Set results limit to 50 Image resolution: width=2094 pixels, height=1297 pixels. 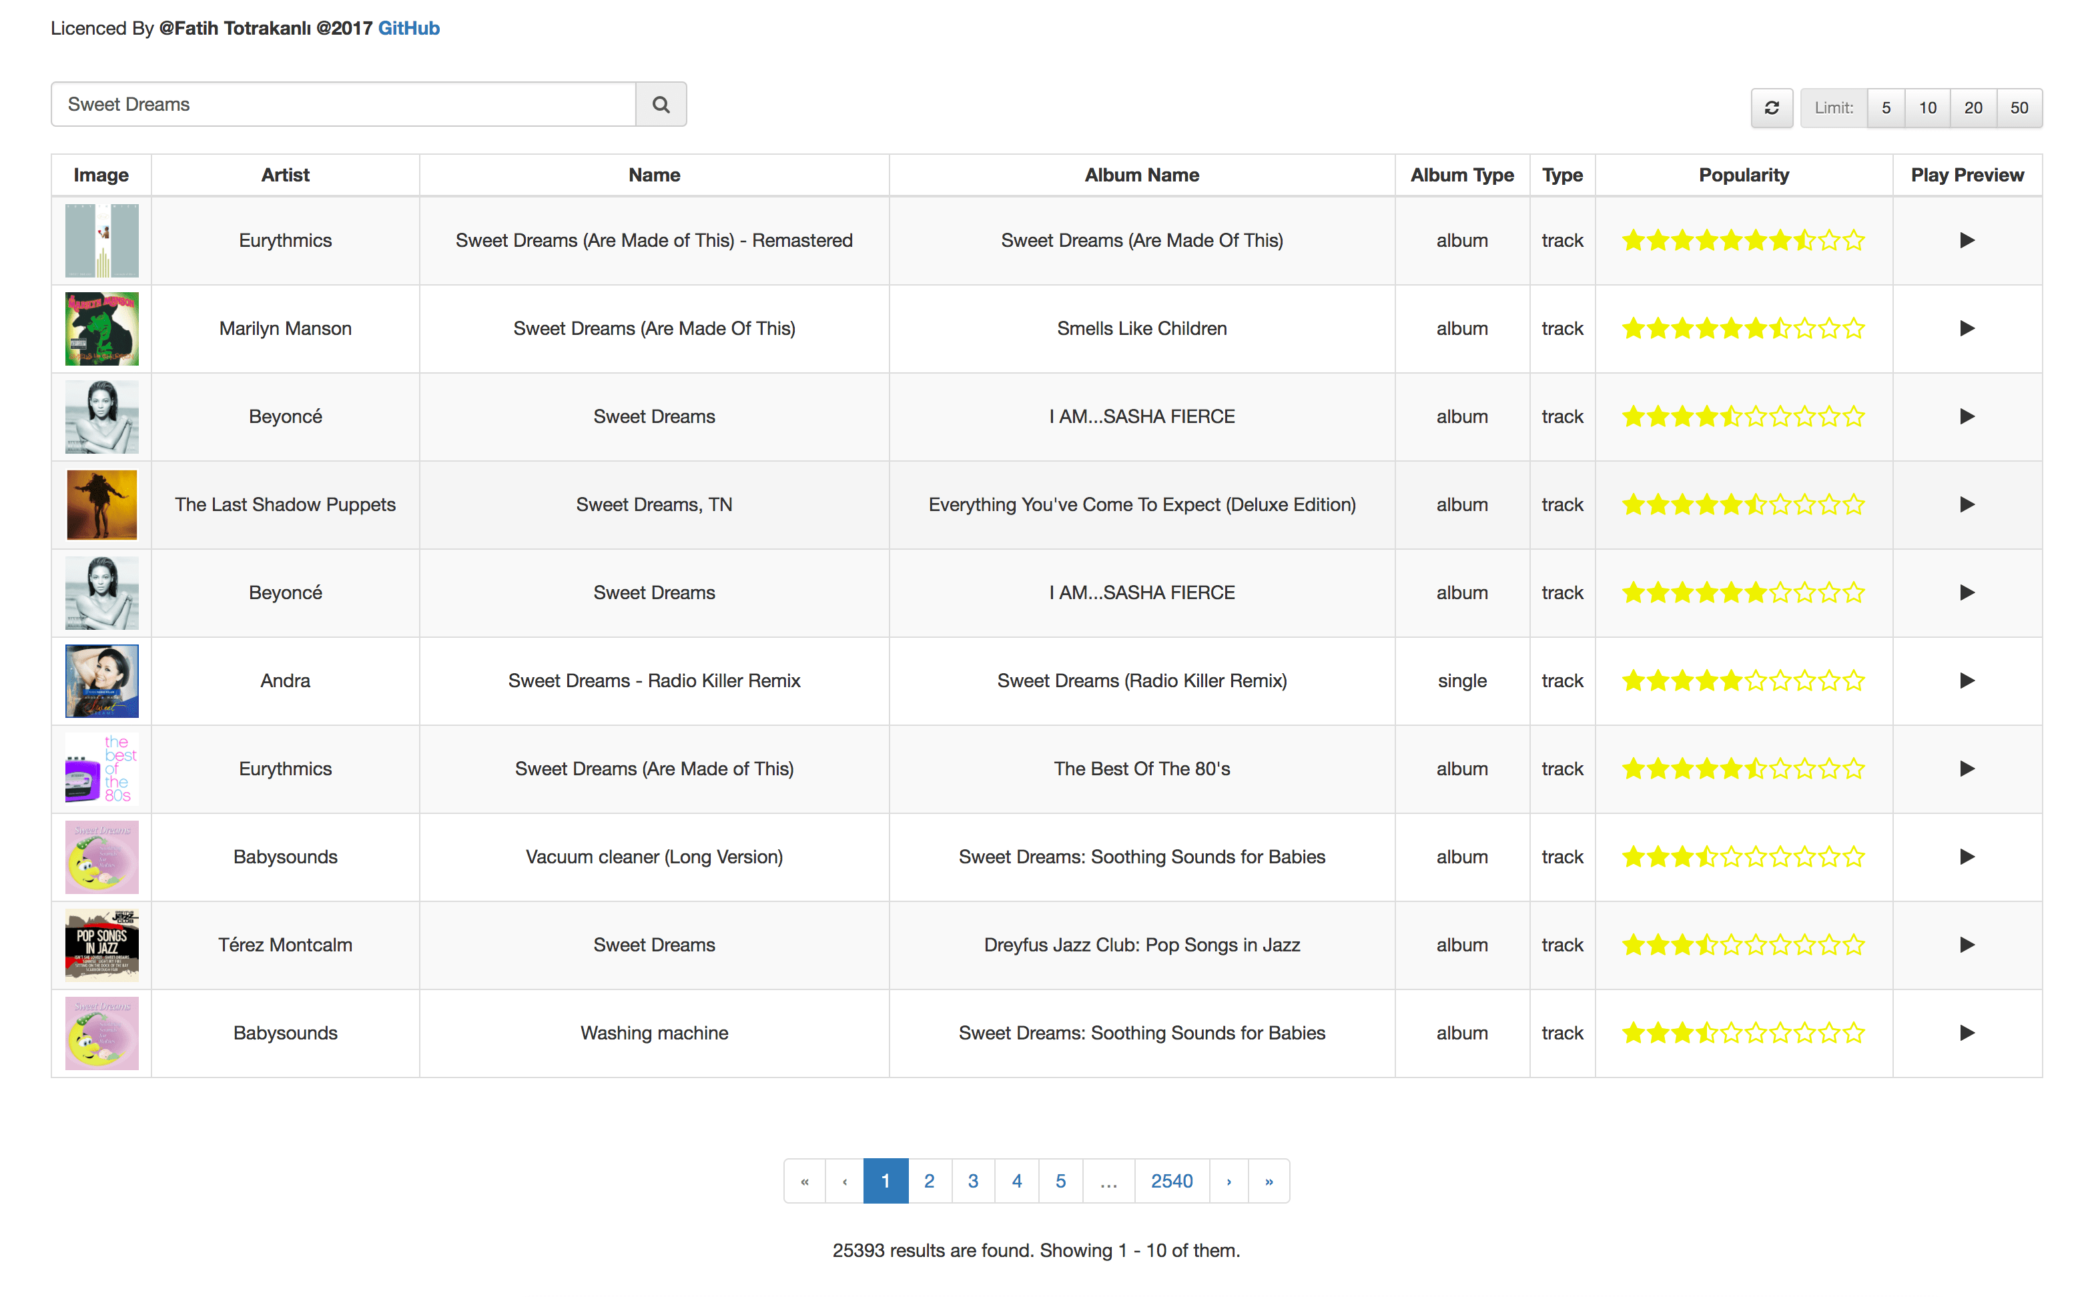coord(2019,108)
